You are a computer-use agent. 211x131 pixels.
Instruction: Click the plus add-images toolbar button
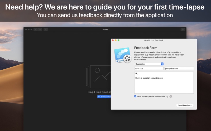click(x=36, y=30)
